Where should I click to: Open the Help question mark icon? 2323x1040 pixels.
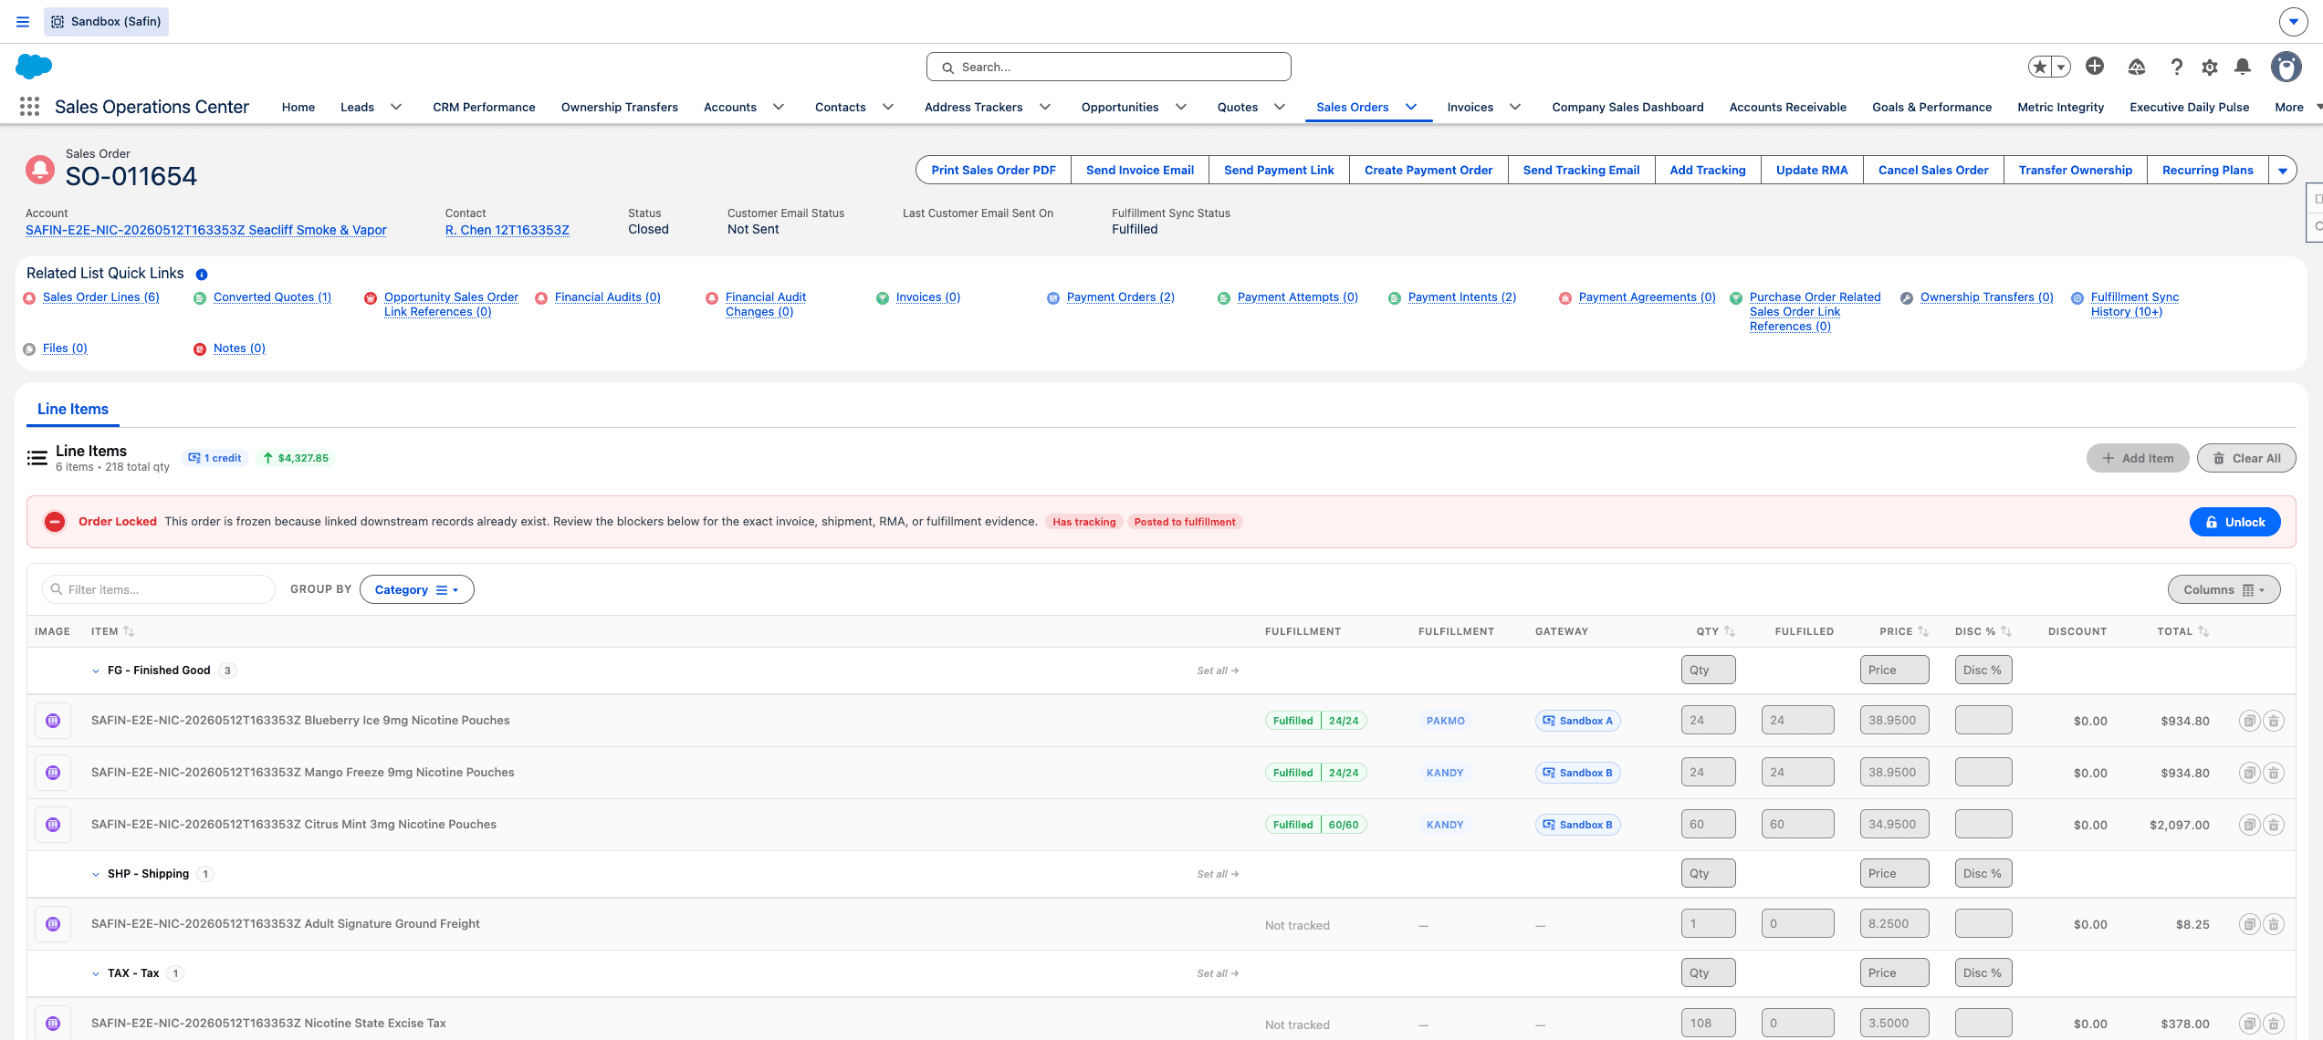tap(2177, 67)
